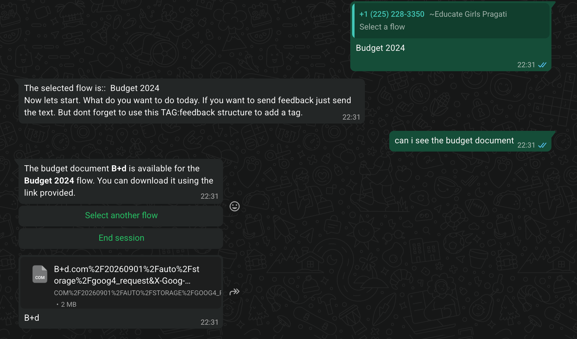Screen dimensions: 577x339
Task: Click the read receipt ticks on 'Budget 2024' message
Action: pyautogui.click(x=542, y=65)
